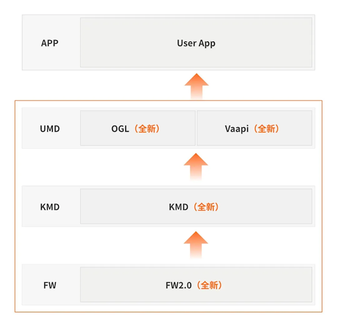
Task: Click the orange 全新 tag beside OGL
Action: [148, 128]
